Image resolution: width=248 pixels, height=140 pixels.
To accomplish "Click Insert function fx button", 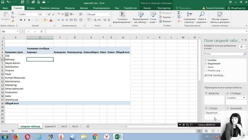I will pos(41,31).
